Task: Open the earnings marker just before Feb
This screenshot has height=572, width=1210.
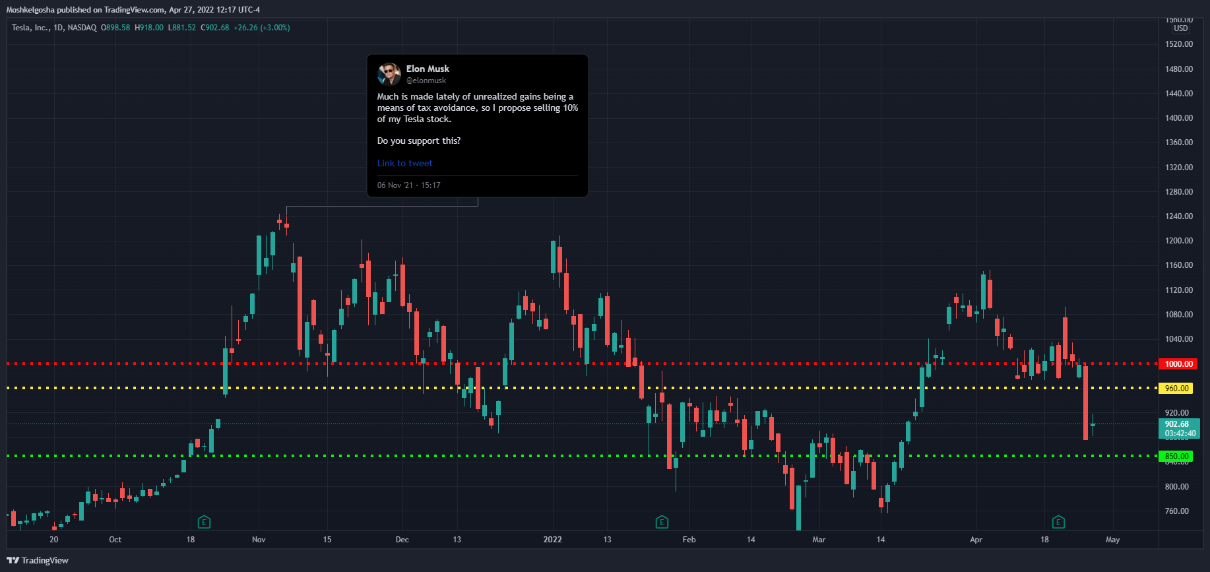Action: click(662, 523)
